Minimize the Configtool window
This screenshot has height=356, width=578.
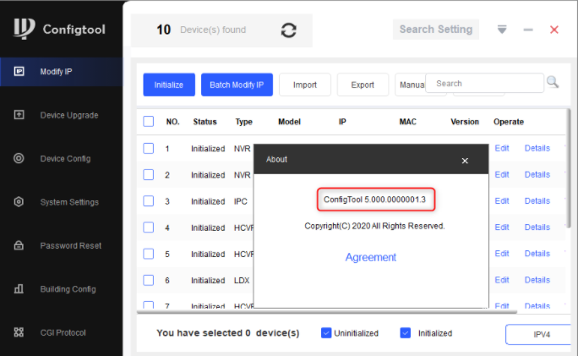[528, 30]
